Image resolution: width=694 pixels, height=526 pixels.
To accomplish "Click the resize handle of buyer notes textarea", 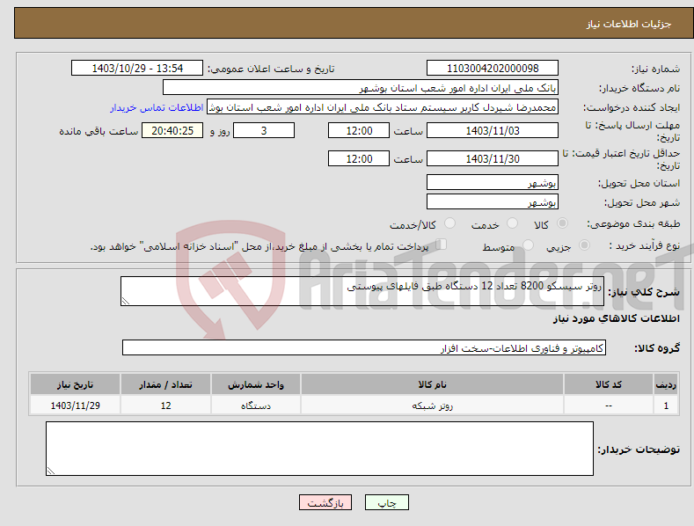I will coord(51,471).
